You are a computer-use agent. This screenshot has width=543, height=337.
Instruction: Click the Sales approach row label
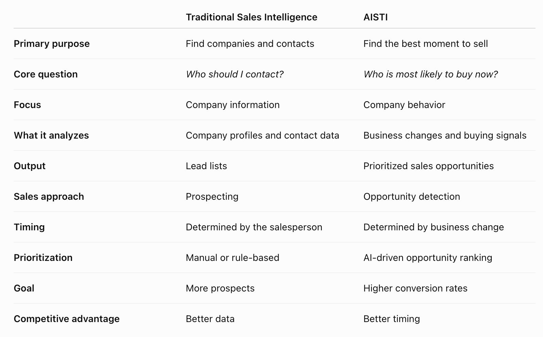pos(49,197)
